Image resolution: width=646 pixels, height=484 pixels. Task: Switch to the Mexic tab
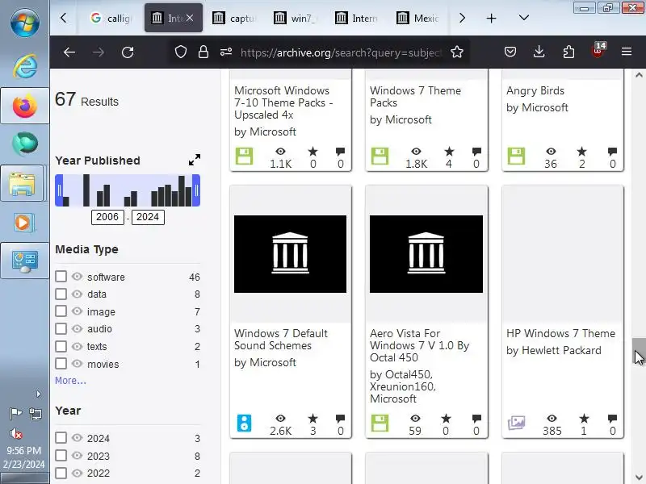tap(417, 18)
